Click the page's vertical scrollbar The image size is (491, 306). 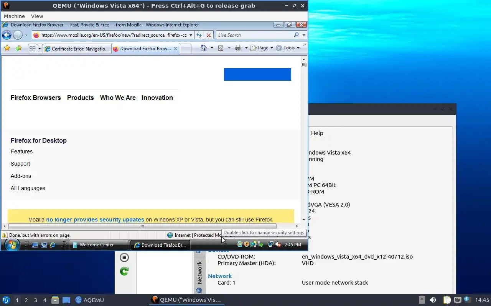(304, 140)
